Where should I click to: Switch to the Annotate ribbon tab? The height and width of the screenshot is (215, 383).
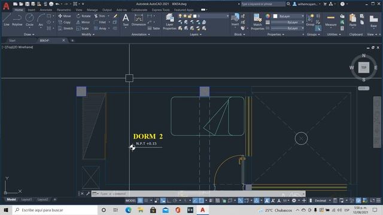[x=46, y=10]
